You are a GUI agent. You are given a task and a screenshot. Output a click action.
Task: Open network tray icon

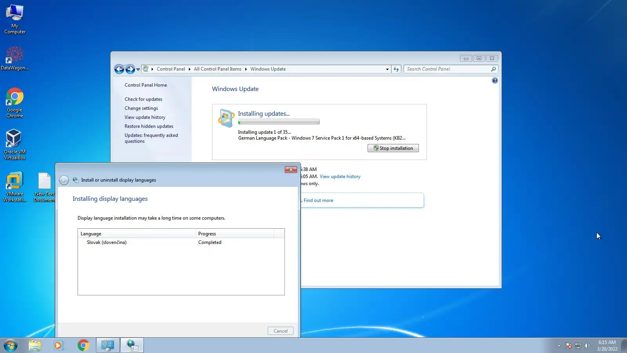pos(578,346)
